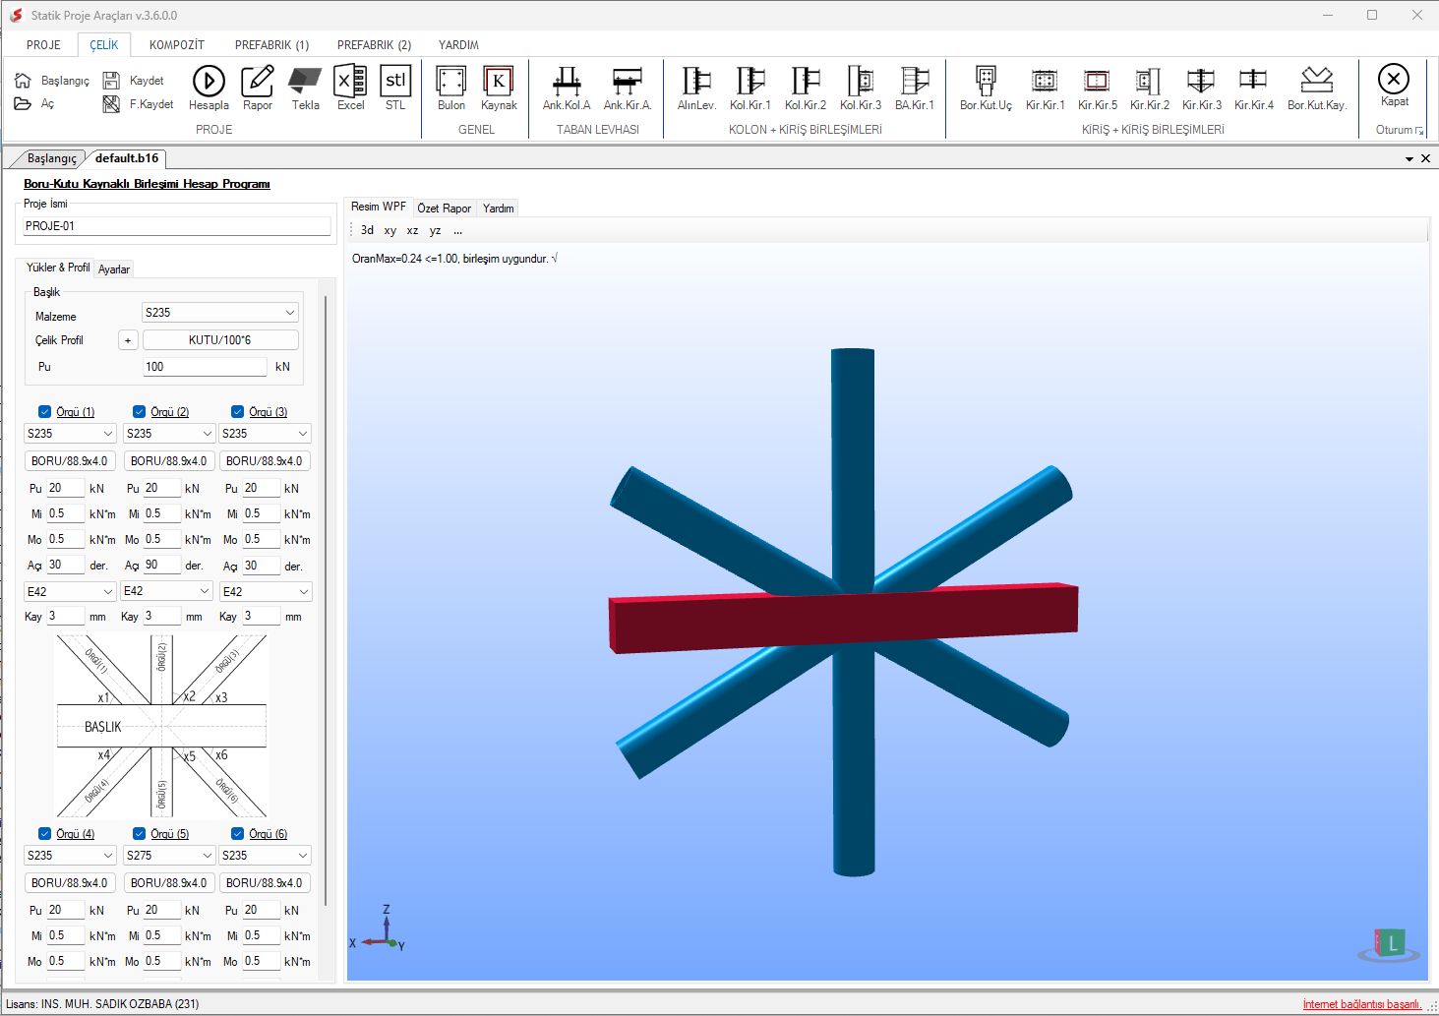Click the plus button beside Çelik Profil
The width and height of the screenshot is (1439, 1016).
(128, 340)
